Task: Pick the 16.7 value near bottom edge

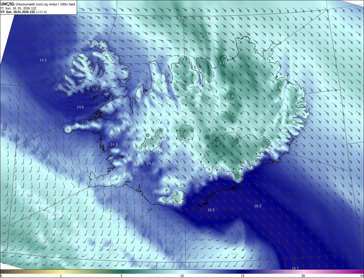Action: [x=295, y=268]
